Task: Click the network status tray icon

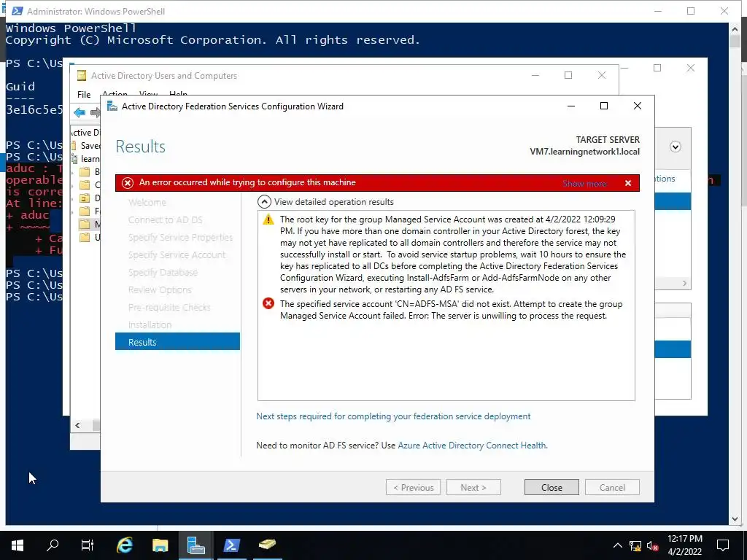Action: [635, 546]
